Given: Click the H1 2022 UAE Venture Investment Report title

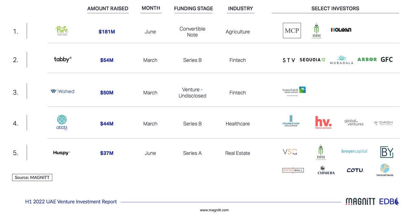Looking at the screenshot, I should (x=71, y=202).
